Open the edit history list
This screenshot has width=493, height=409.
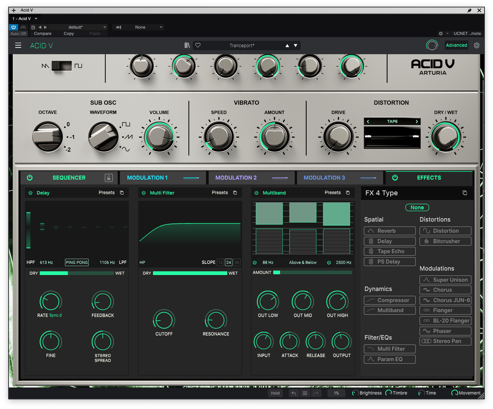pos(305,393)
